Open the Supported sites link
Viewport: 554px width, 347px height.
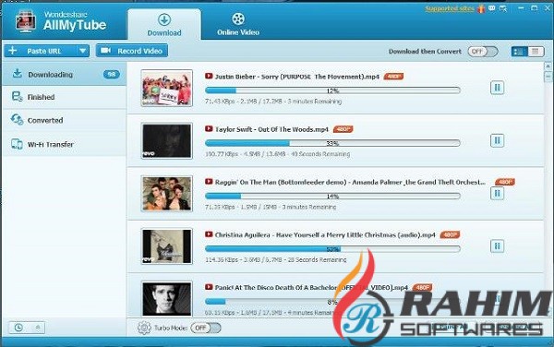coord(450,8)
